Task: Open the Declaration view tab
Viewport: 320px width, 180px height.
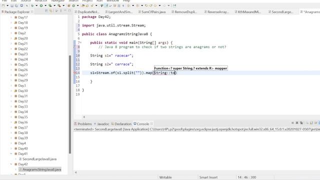Action: (121, 123)
